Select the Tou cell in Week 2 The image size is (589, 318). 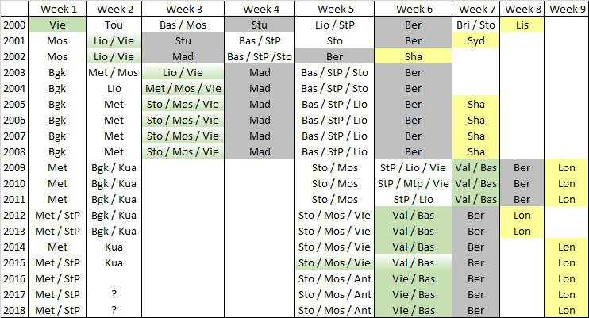coord(114,25)
